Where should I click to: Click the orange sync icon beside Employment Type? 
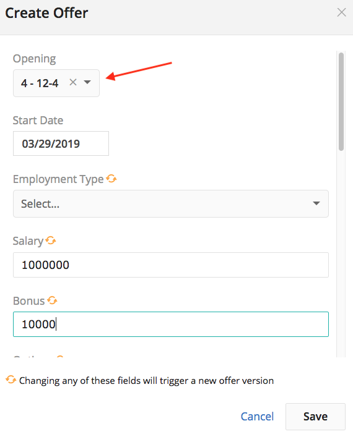(x=111, y=179)
